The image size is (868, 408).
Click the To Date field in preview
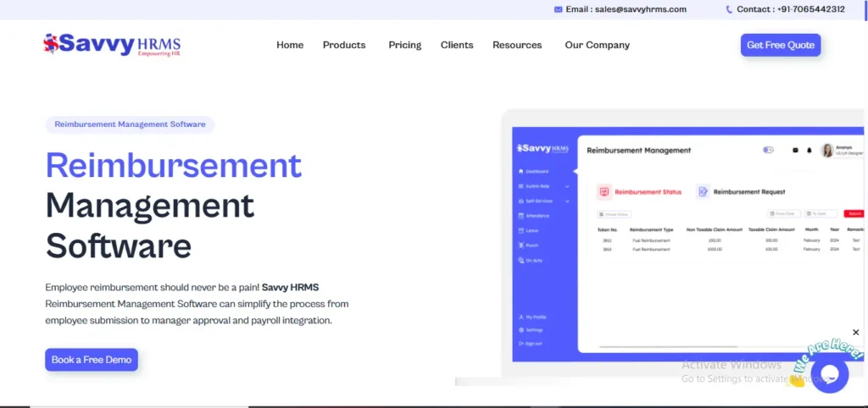point(821,213)
